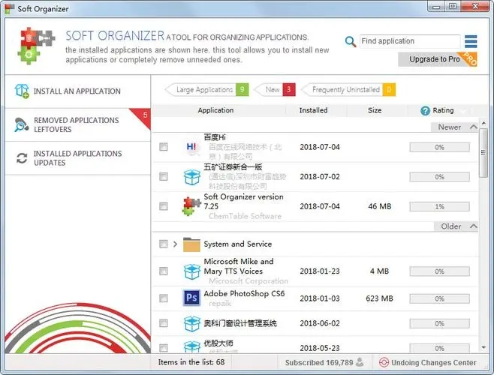Image resolution: width=494 pixels, height=375 pixels.
Task: Filter by Large Applications tag
Action: 207,90
